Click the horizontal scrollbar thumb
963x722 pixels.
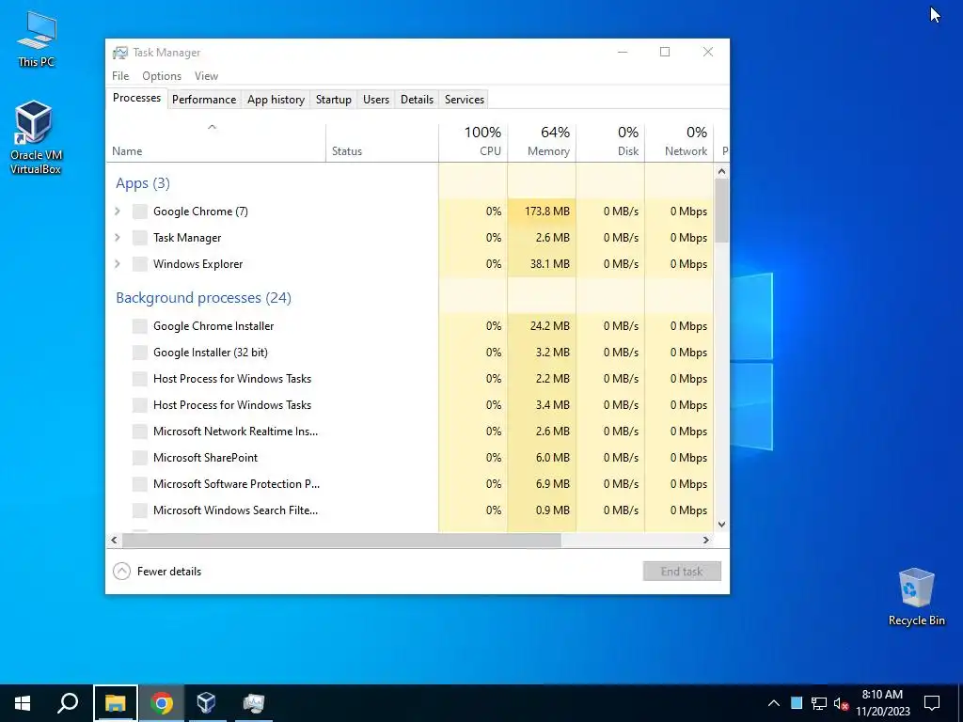341,541
